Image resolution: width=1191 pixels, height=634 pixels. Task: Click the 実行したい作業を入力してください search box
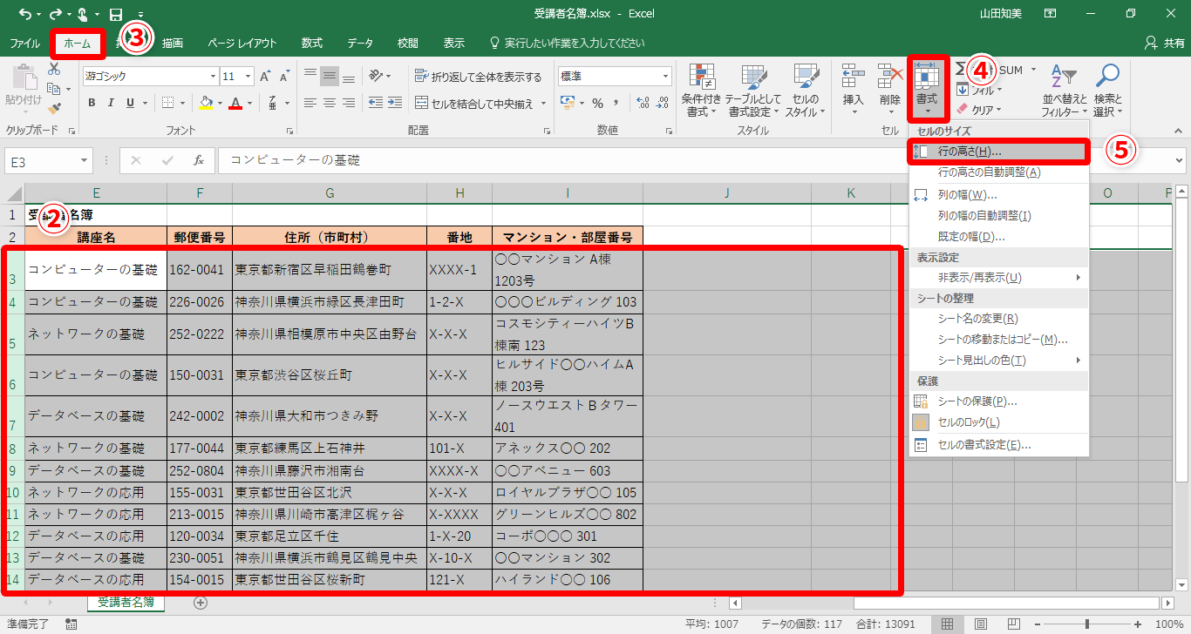tap(568, 43)
